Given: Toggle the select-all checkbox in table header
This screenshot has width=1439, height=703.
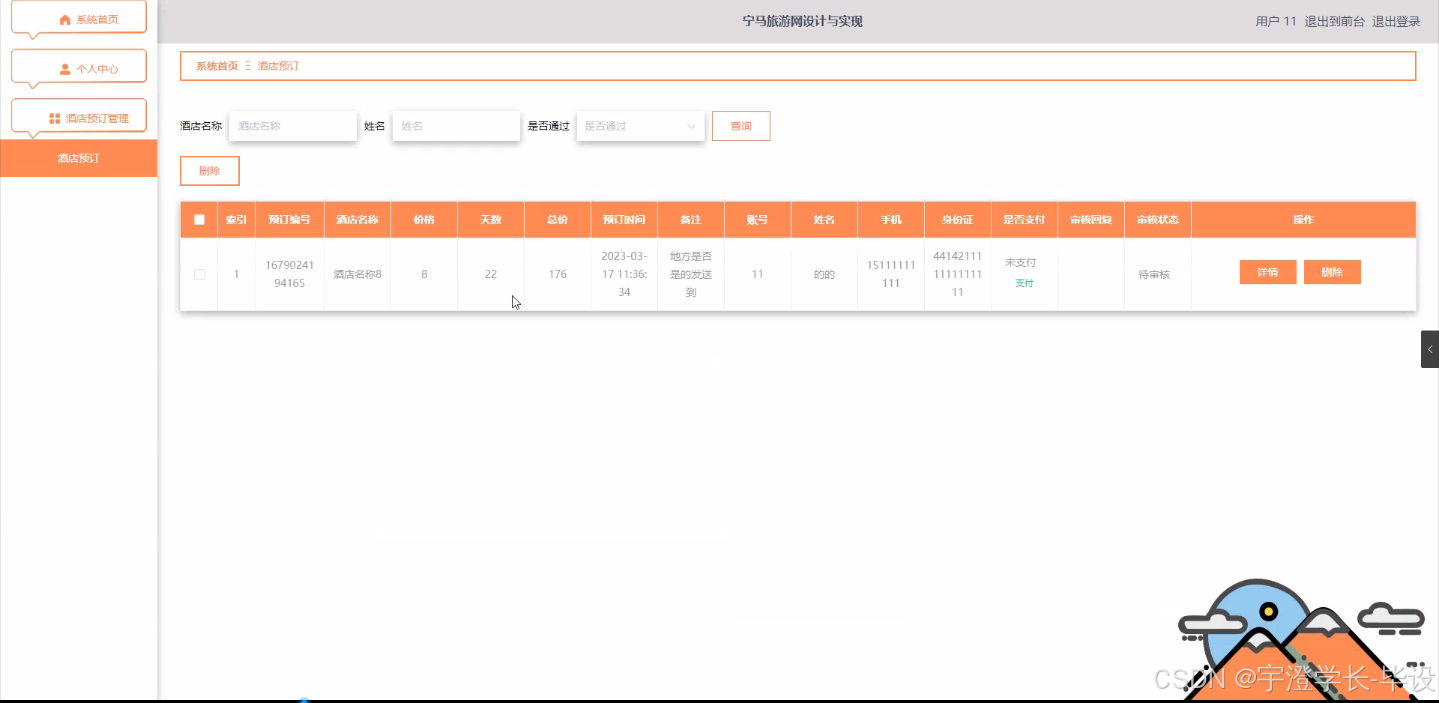Looking at the screenshot, I should (199, 220).
